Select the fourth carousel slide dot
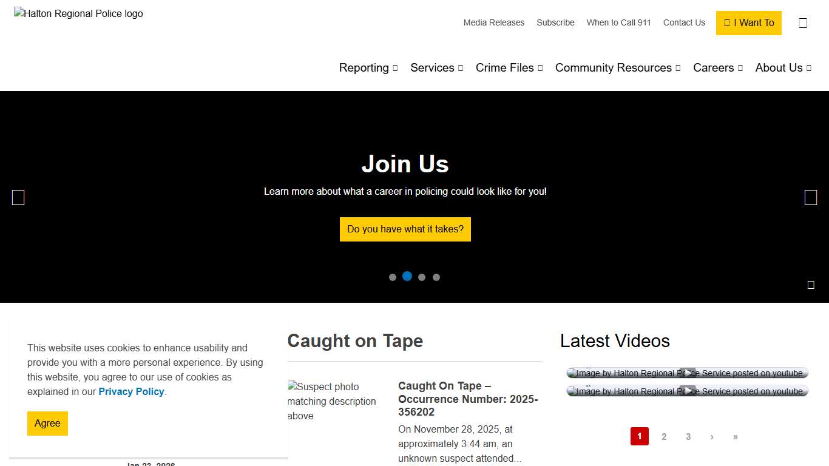The height and width of the screenshot is (466, 829). click(436, 277)
